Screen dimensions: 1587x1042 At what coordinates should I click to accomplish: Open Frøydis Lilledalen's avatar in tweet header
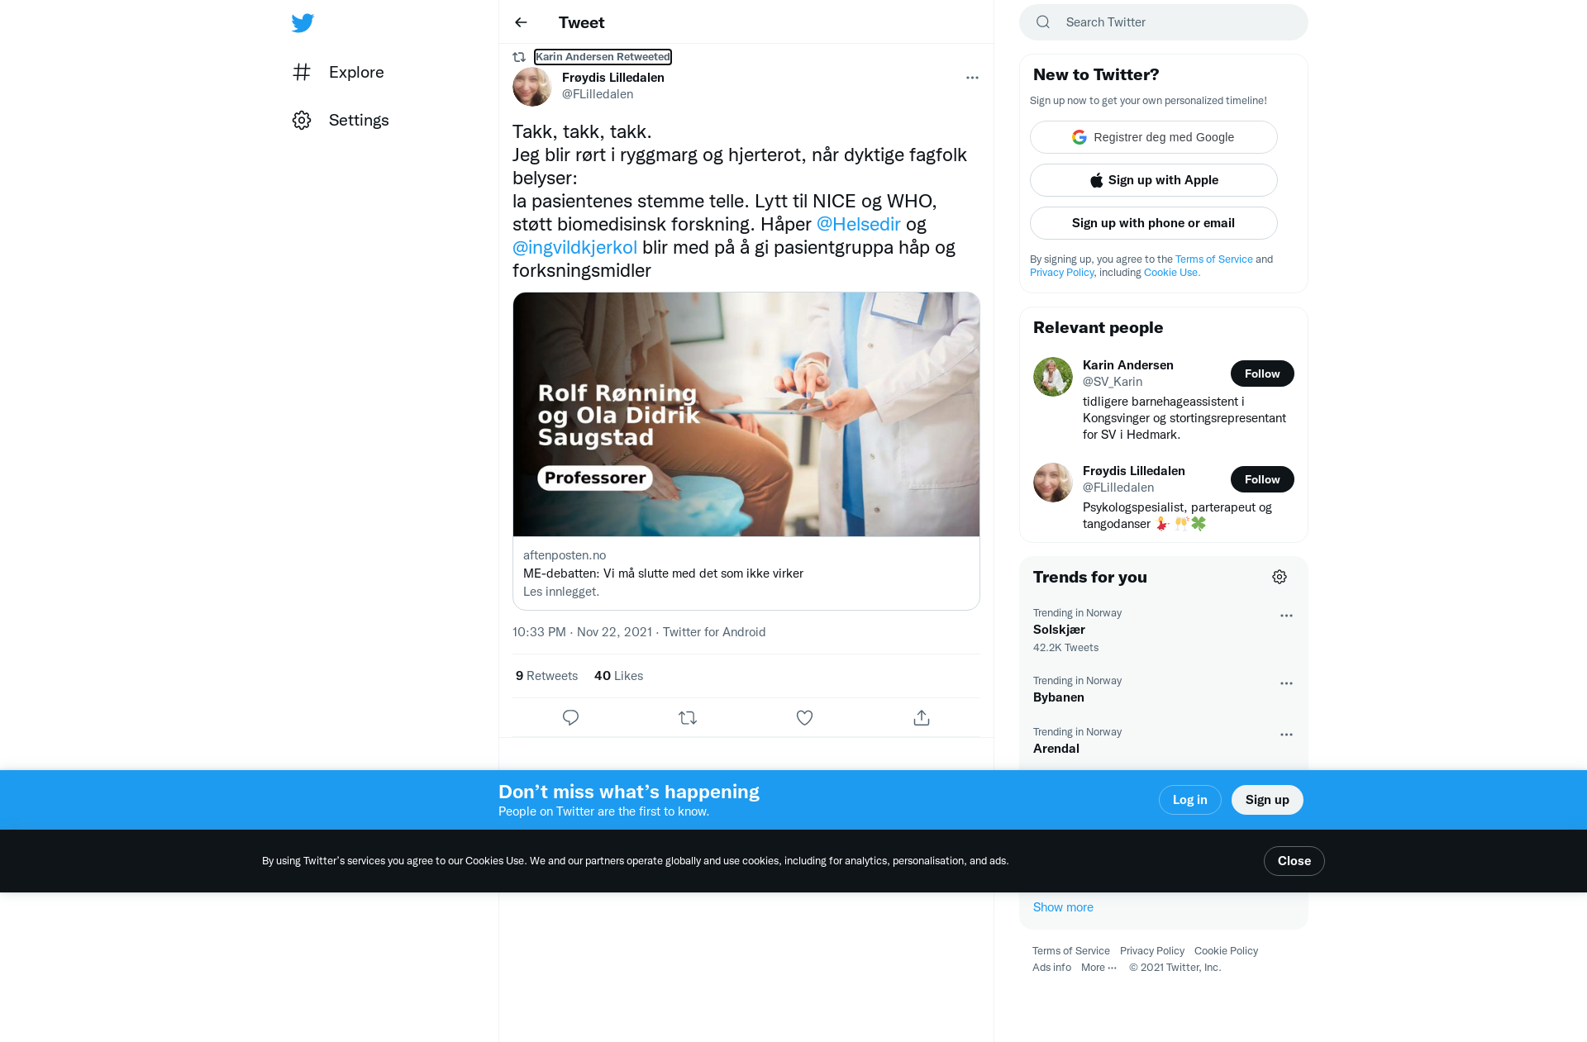click(532, 86)
